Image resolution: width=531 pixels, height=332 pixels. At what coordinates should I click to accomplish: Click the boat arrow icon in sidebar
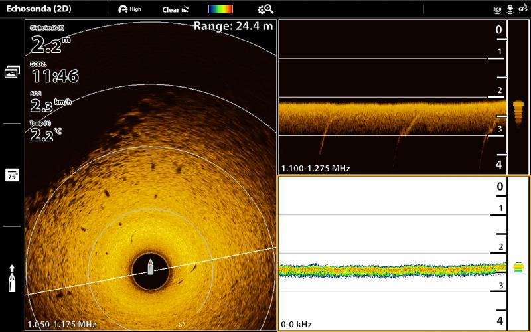pyautogui.click(x=12, y=278)
